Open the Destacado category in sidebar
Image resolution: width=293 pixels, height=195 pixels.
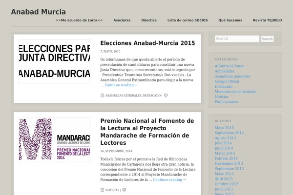[x=224, y=87]
